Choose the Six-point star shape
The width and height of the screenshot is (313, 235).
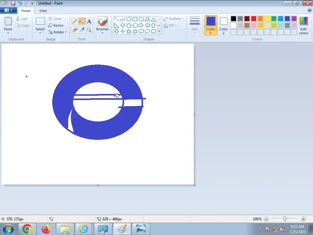(x=135, y=32)
